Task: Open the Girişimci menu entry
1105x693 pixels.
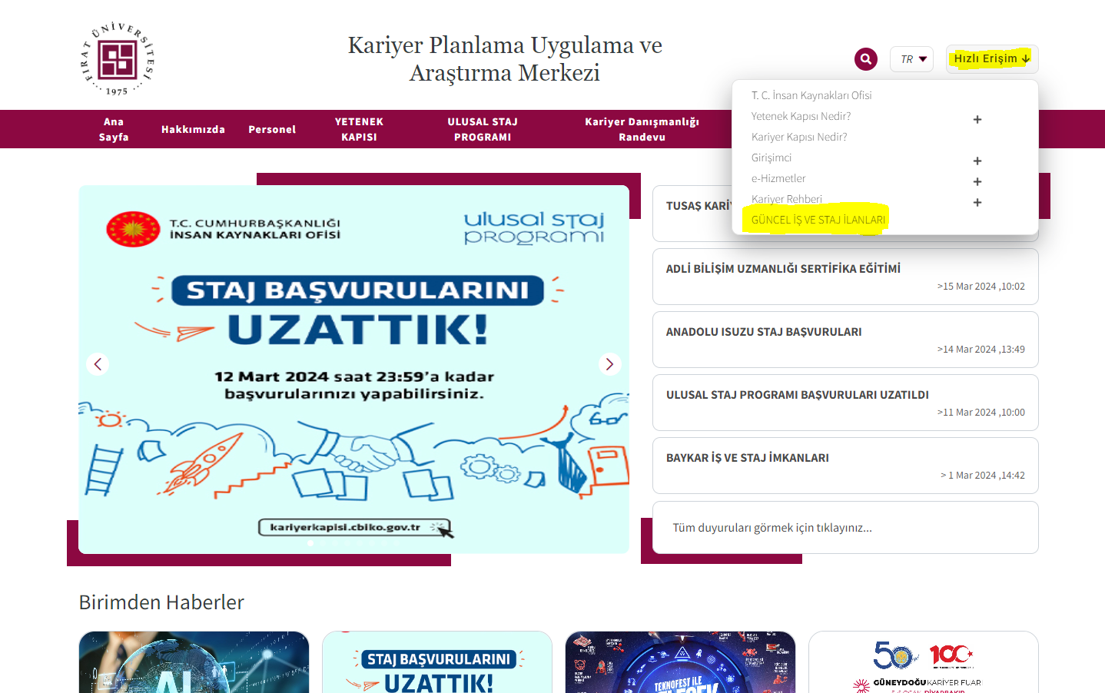Action: [772, 157]
